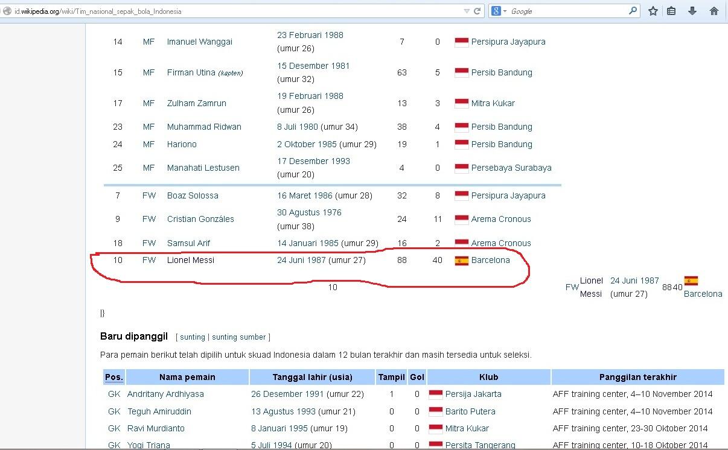Open Google search engine selector dropdown
This screenshot has height=450, width=728.
pyautogui.click(x=499, y=11)
